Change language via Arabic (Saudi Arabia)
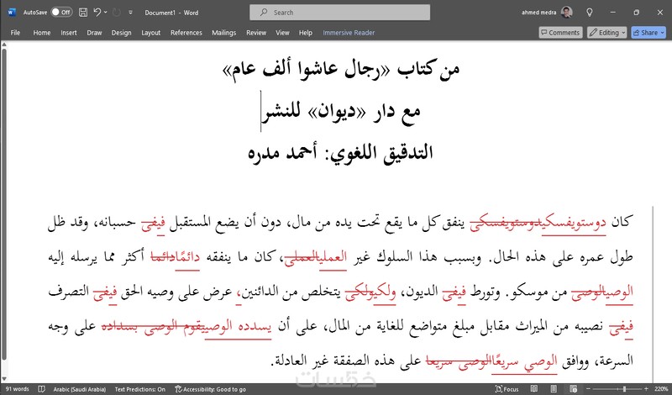The width and height of the screenshot is (672, 395). [x=80, y=389]
